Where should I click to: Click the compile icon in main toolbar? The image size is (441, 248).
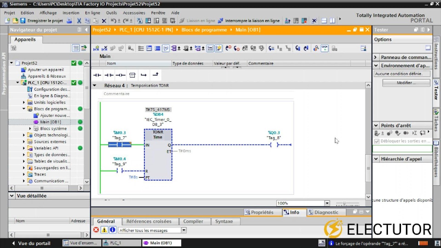(x=139, y=21)
